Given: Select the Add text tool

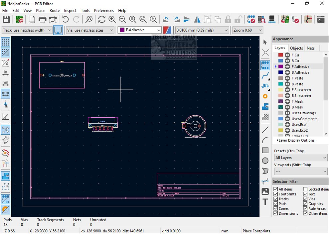Looking at the screenshot, I should [x=265, y=202].
